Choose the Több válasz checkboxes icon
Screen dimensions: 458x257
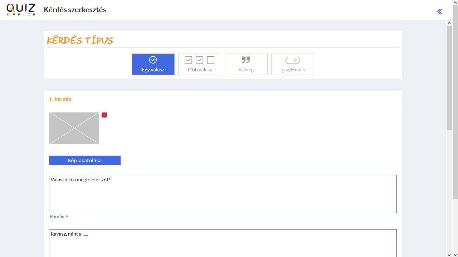click(x=199, y=60)
